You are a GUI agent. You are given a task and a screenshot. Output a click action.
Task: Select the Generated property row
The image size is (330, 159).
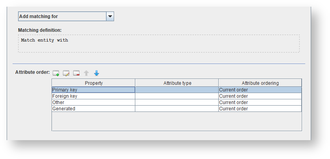coord(93,109)
